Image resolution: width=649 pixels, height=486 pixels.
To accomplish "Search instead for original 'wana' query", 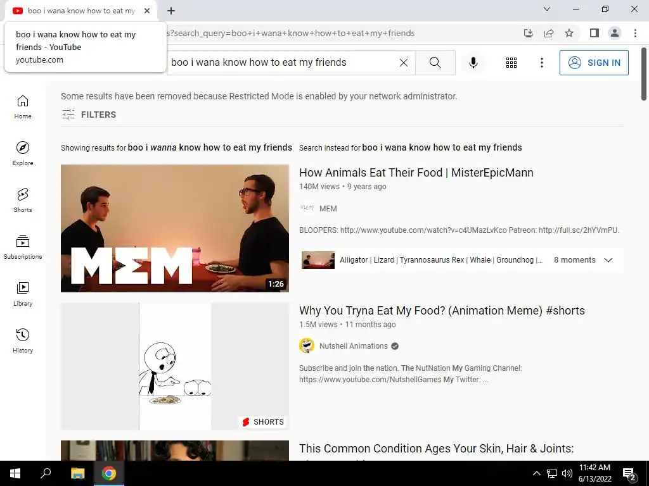I will [x=442, y=147].
